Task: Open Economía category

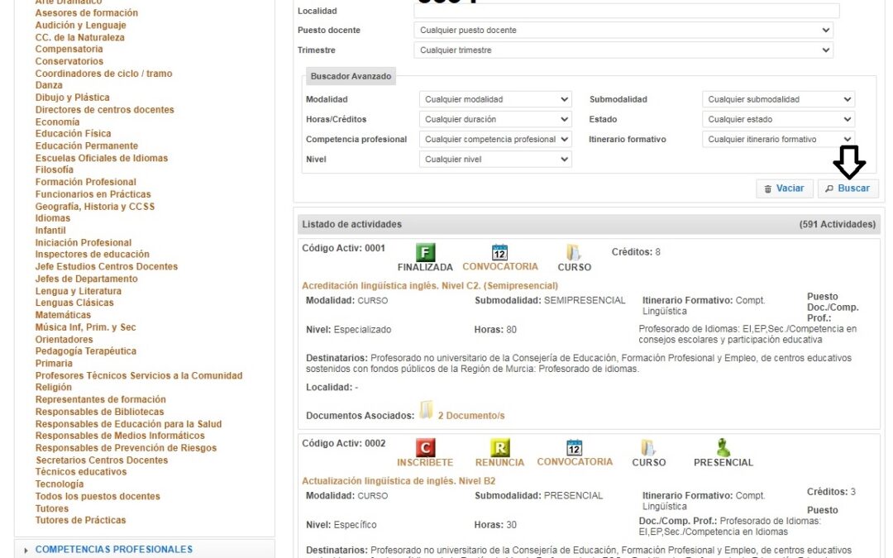Action: [58, 122]
